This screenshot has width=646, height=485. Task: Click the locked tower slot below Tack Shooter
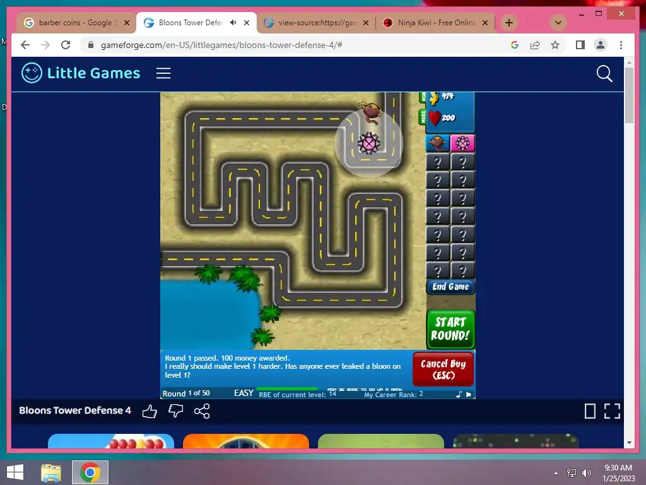click(462, 162)
